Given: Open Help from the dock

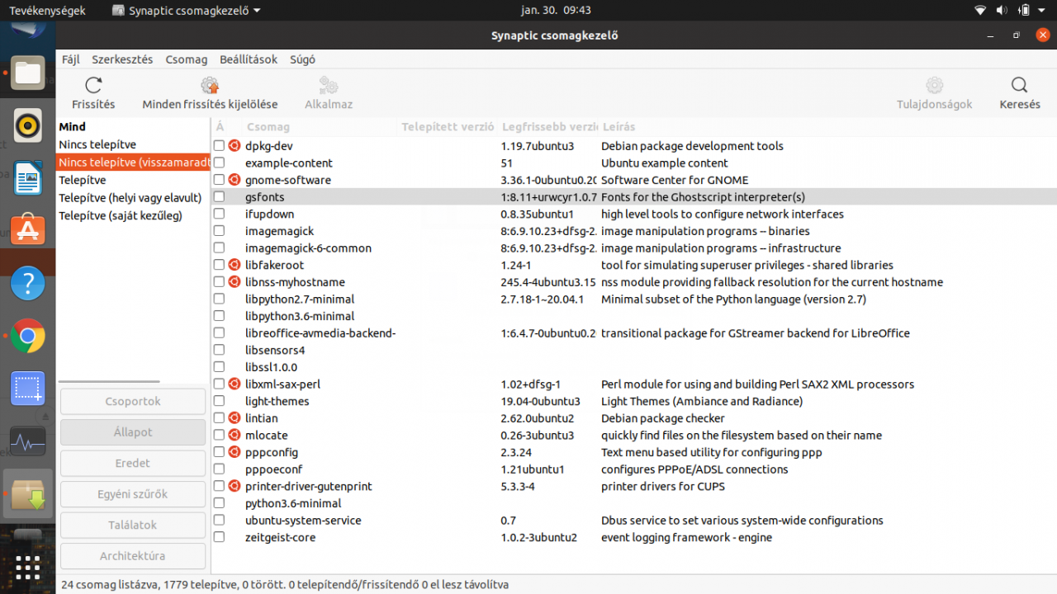Looking at the screenshot, I should point(28,284).
